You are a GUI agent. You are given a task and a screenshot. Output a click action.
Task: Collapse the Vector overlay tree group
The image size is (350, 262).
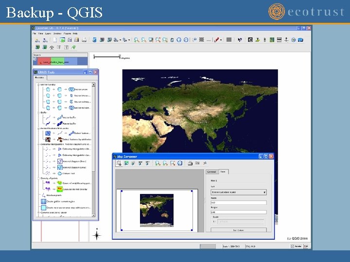38,84
